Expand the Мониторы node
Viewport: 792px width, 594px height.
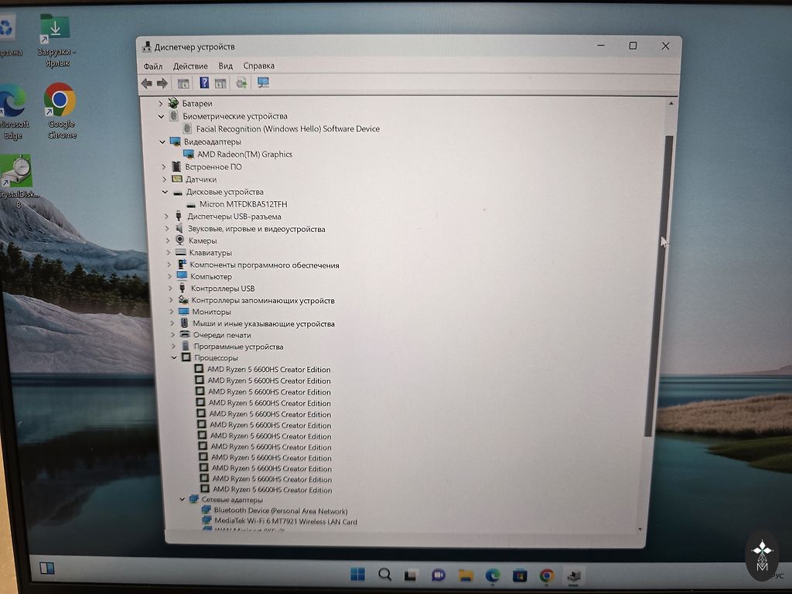(172, 312)
